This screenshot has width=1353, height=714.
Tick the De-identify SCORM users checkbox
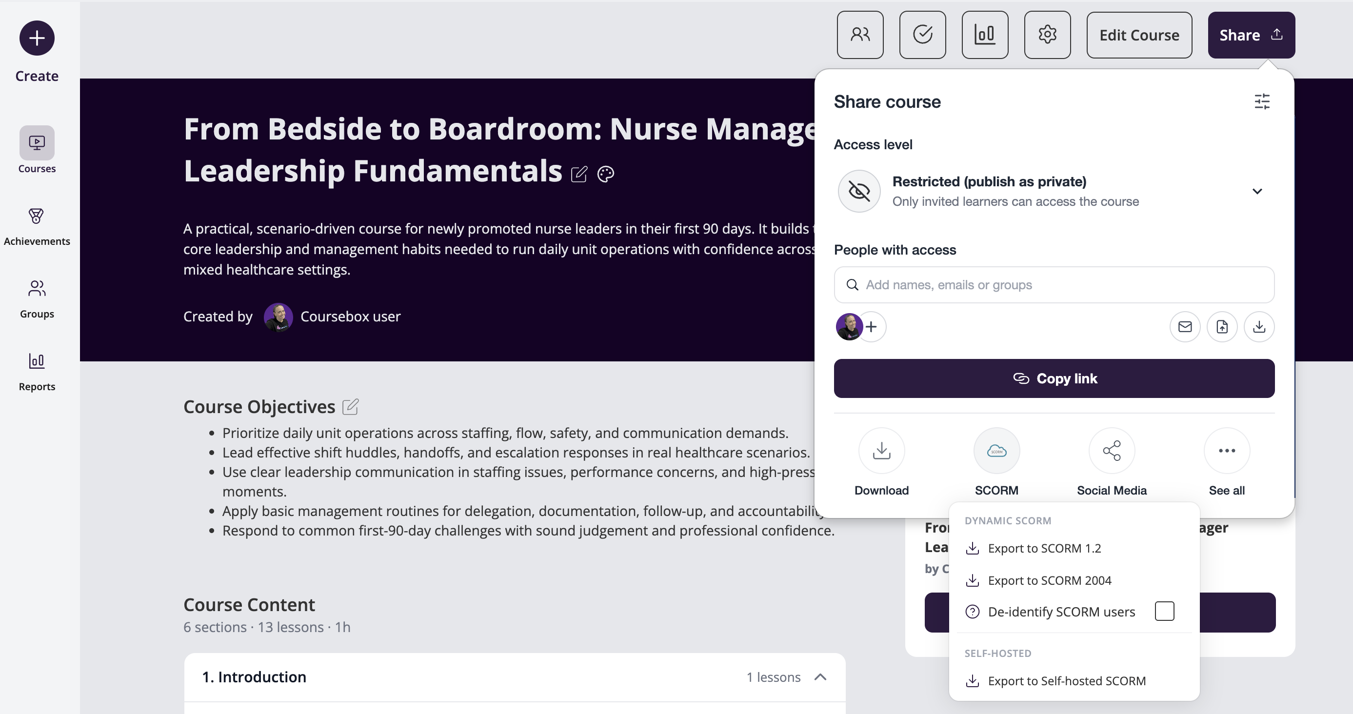pyautogui.click(x=1164, y=611)
